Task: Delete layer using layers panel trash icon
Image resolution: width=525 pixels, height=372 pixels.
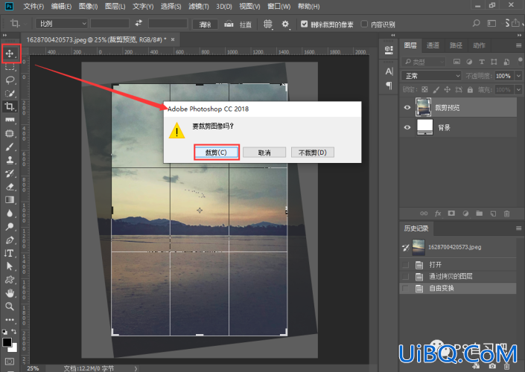Action: [507, 214]
